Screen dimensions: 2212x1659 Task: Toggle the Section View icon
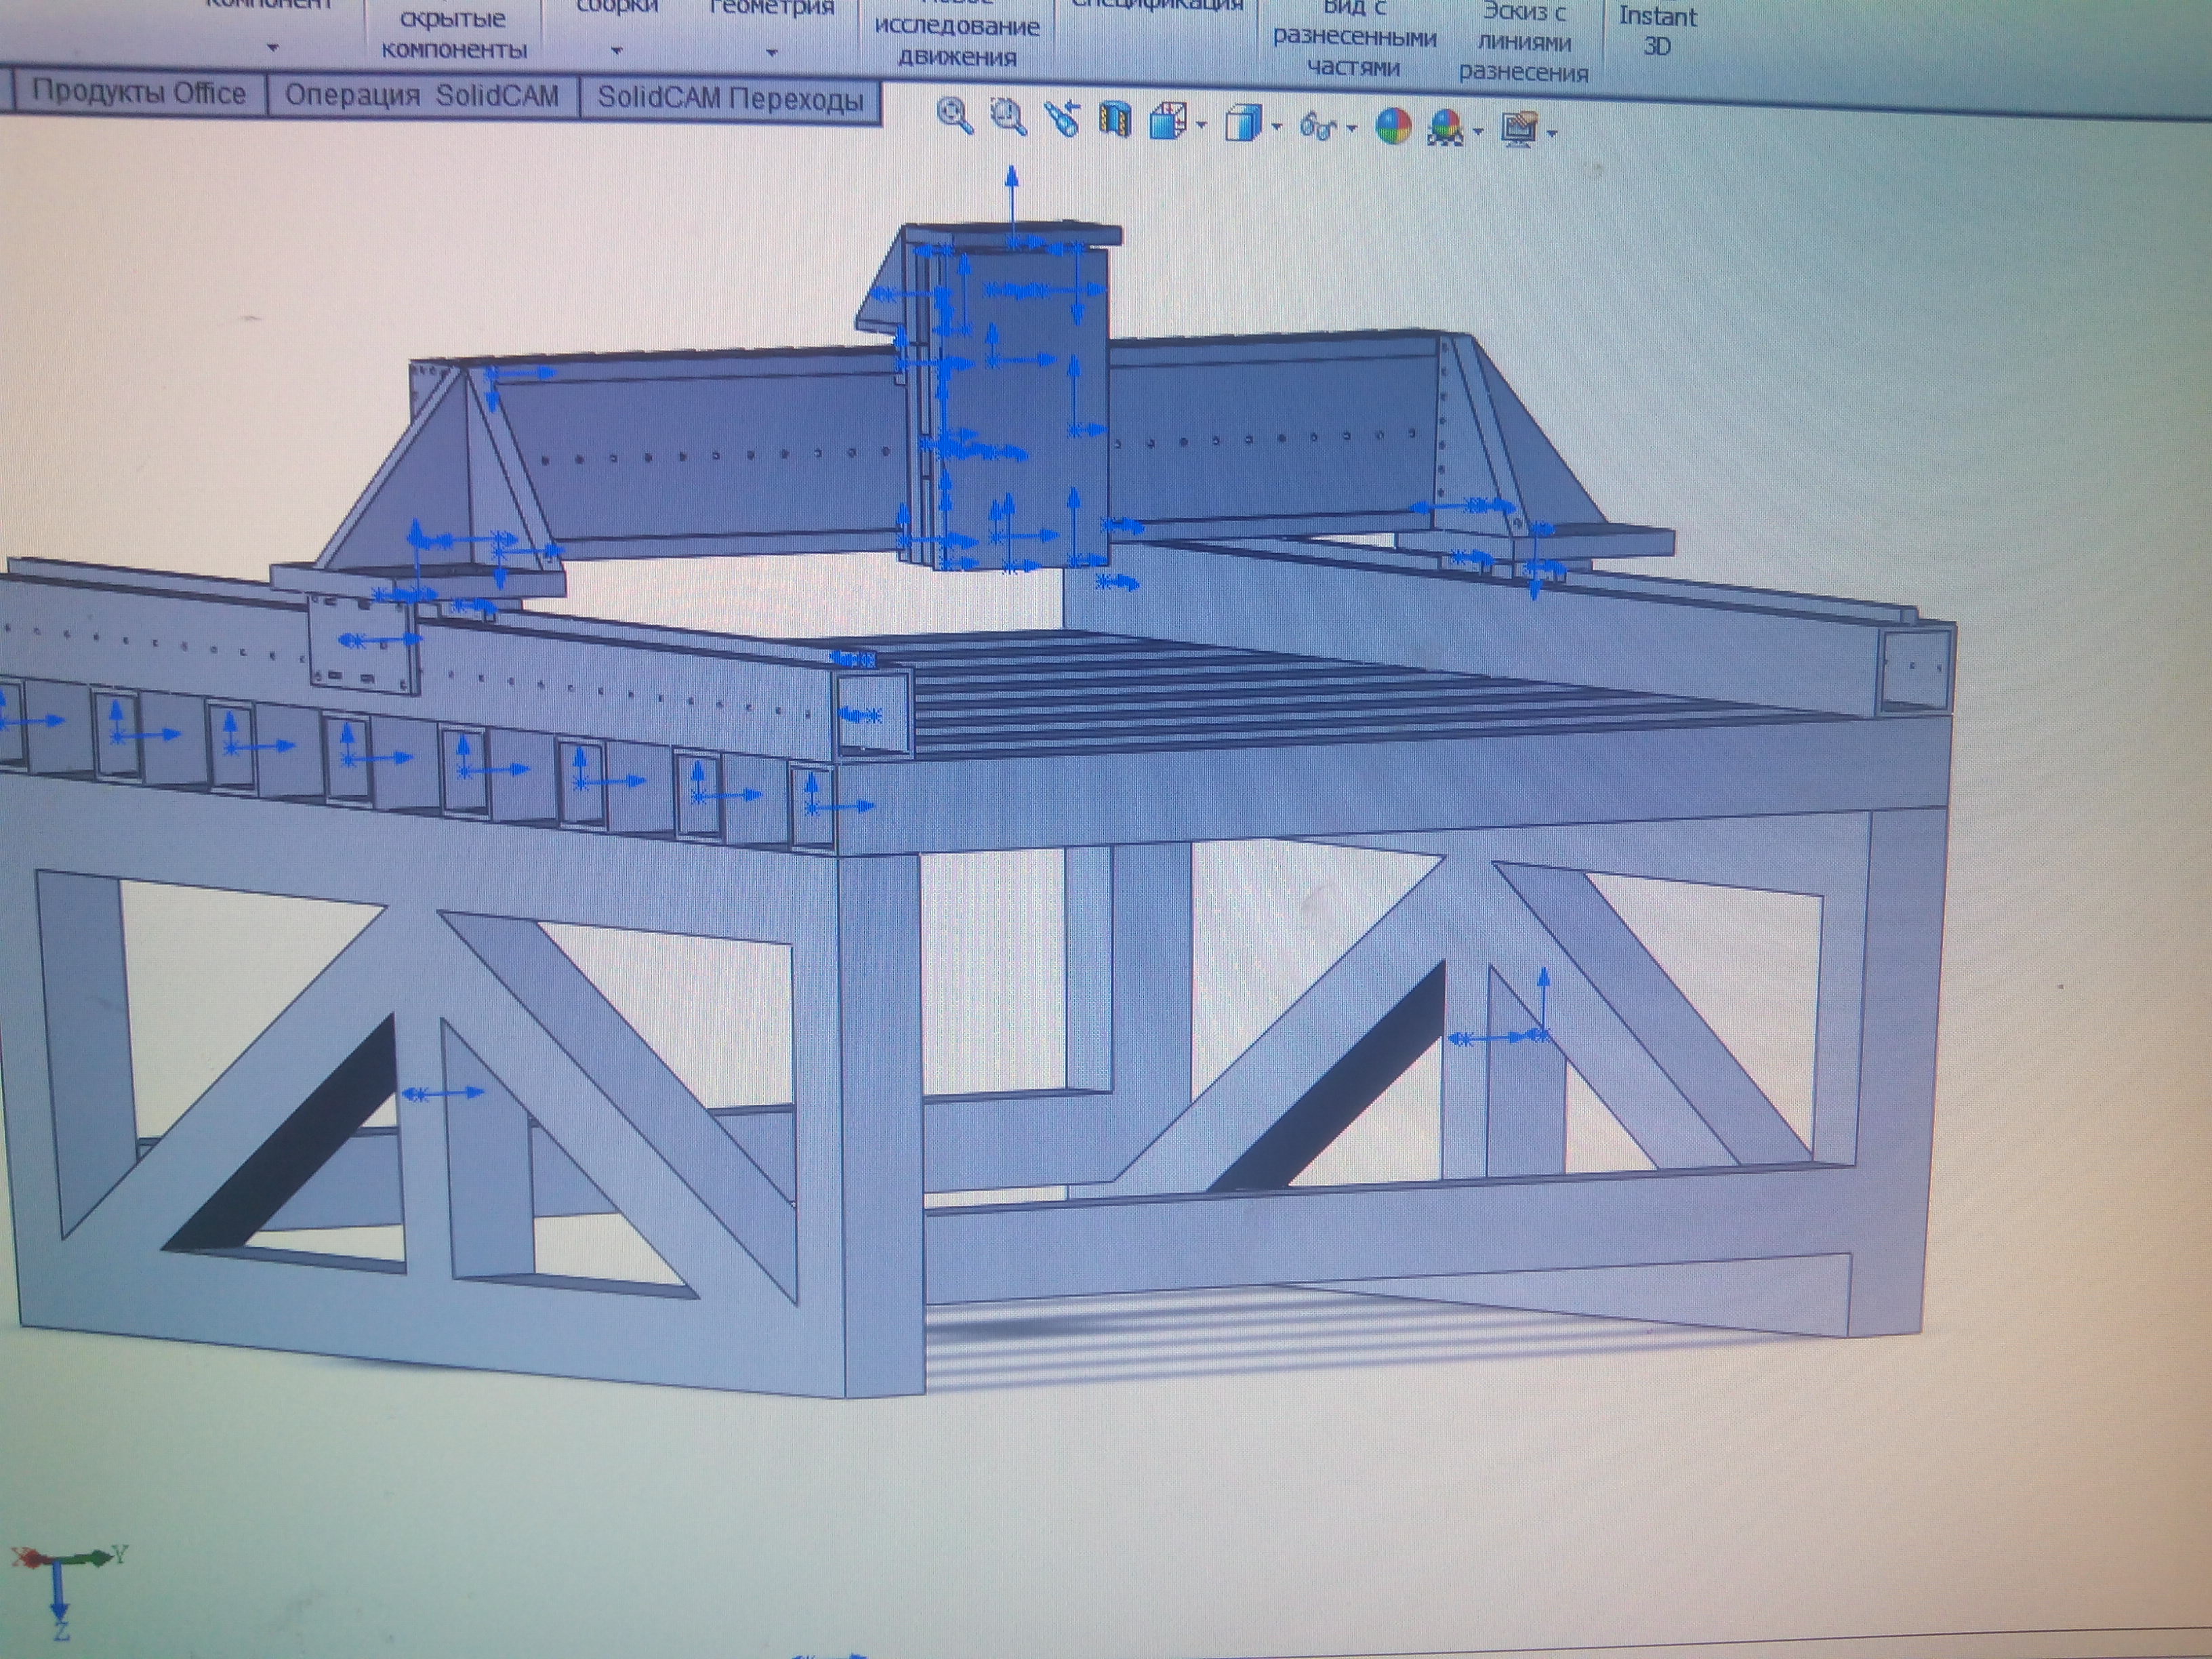point(1114,120)
